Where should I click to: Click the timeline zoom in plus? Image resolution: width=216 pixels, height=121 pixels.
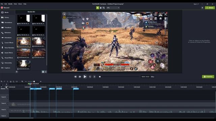coord(40,81)
